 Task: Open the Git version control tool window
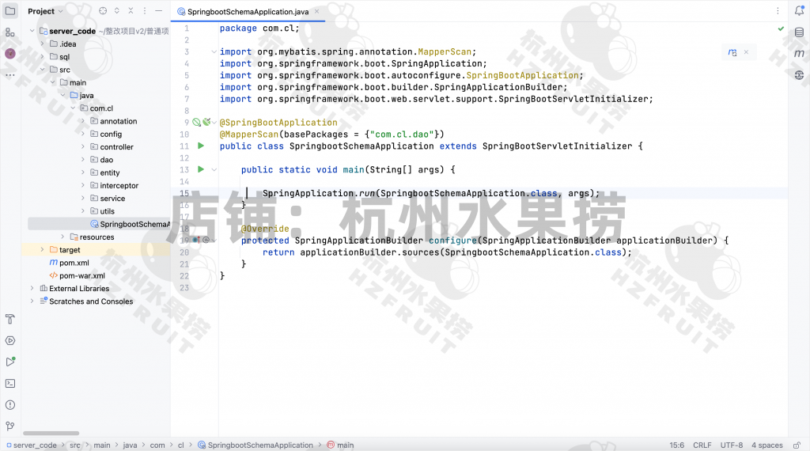pos(10,425)
